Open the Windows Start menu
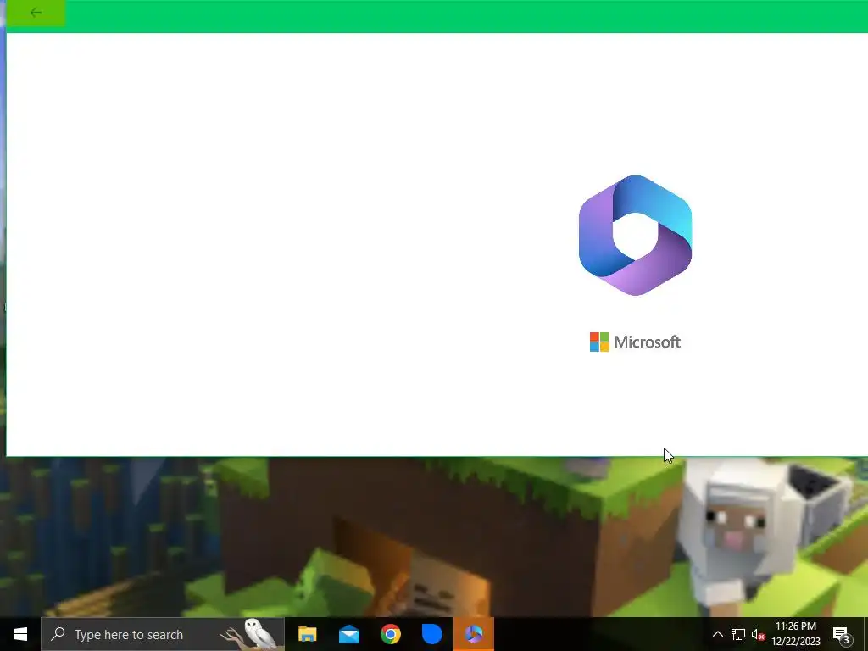The height and width of the screenshot is (651, 868). pyautogui.click(x=20, y=634)
